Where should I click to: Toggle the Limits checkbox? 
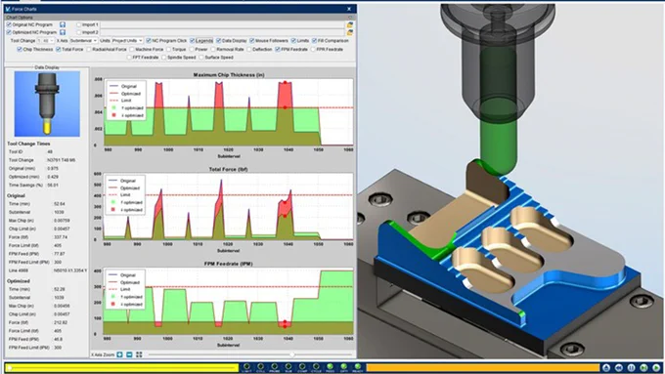(293, 41)
